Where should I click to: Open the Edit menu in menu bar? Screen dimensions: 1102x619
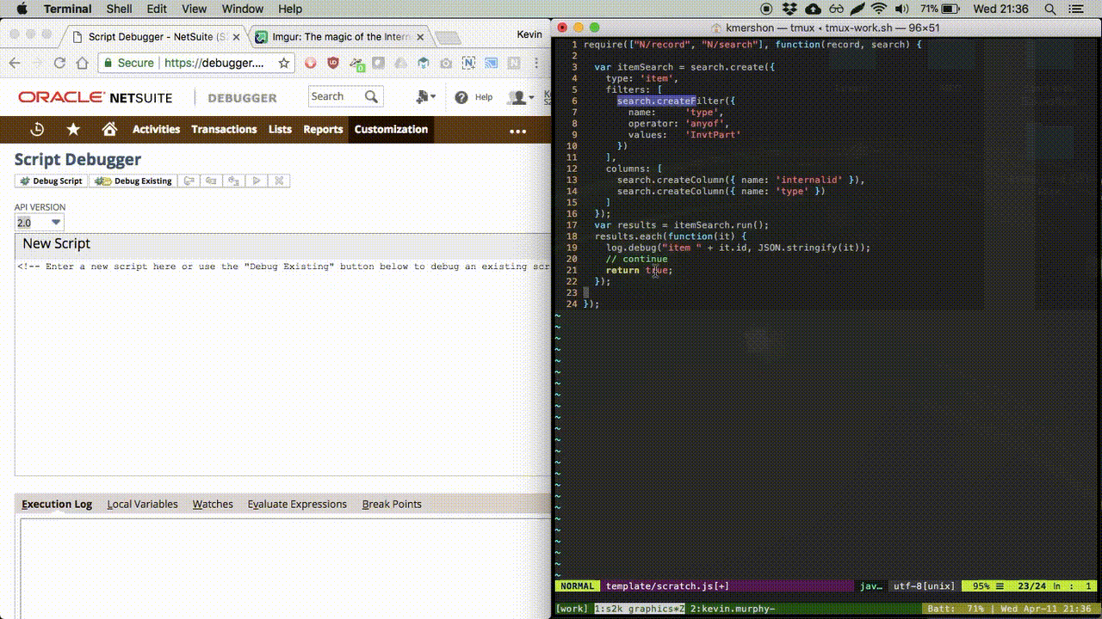click(x=157, y=9)
